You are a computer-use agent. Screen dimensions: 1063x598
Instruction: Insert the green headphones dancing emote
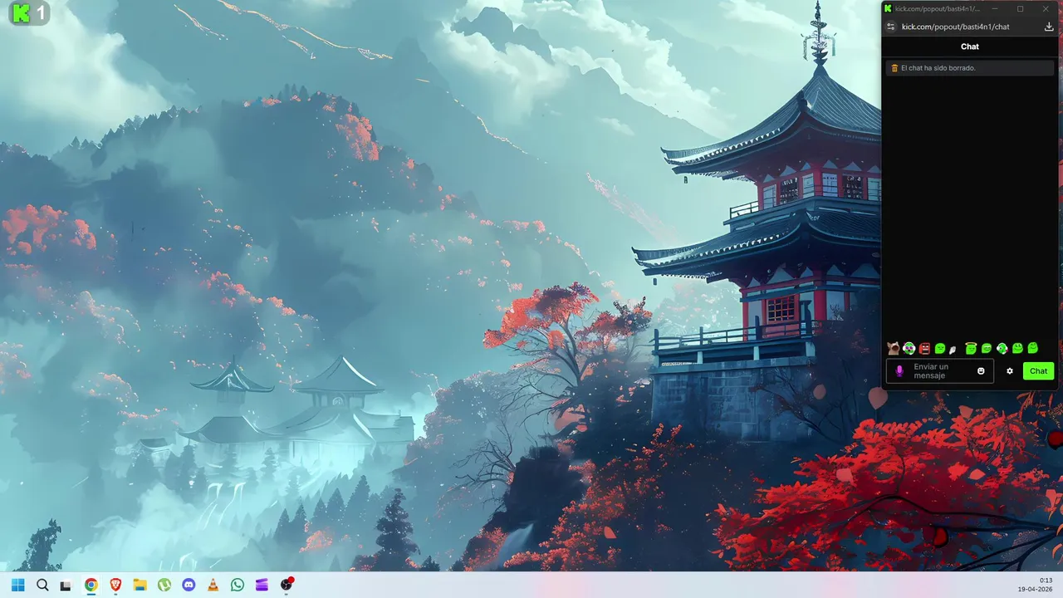click(x=909, y=348)
